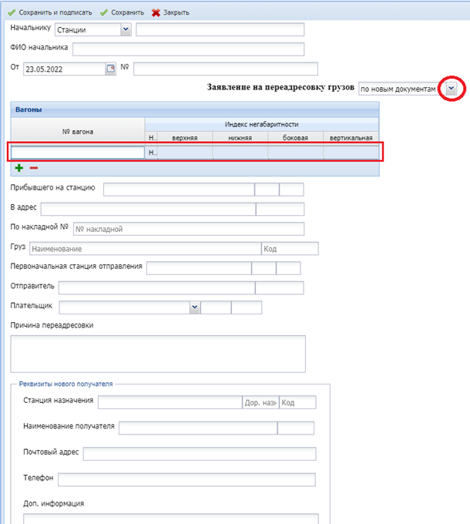Viewport: 470px width, 524px height.
Task: Click the № вагона cell in wagon table
Action: (x=78, y=153)
